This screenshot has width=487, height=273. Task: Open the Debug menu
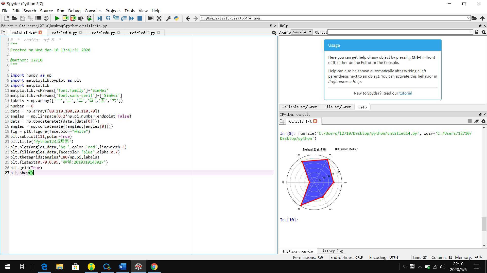click(x=74, y=11)
